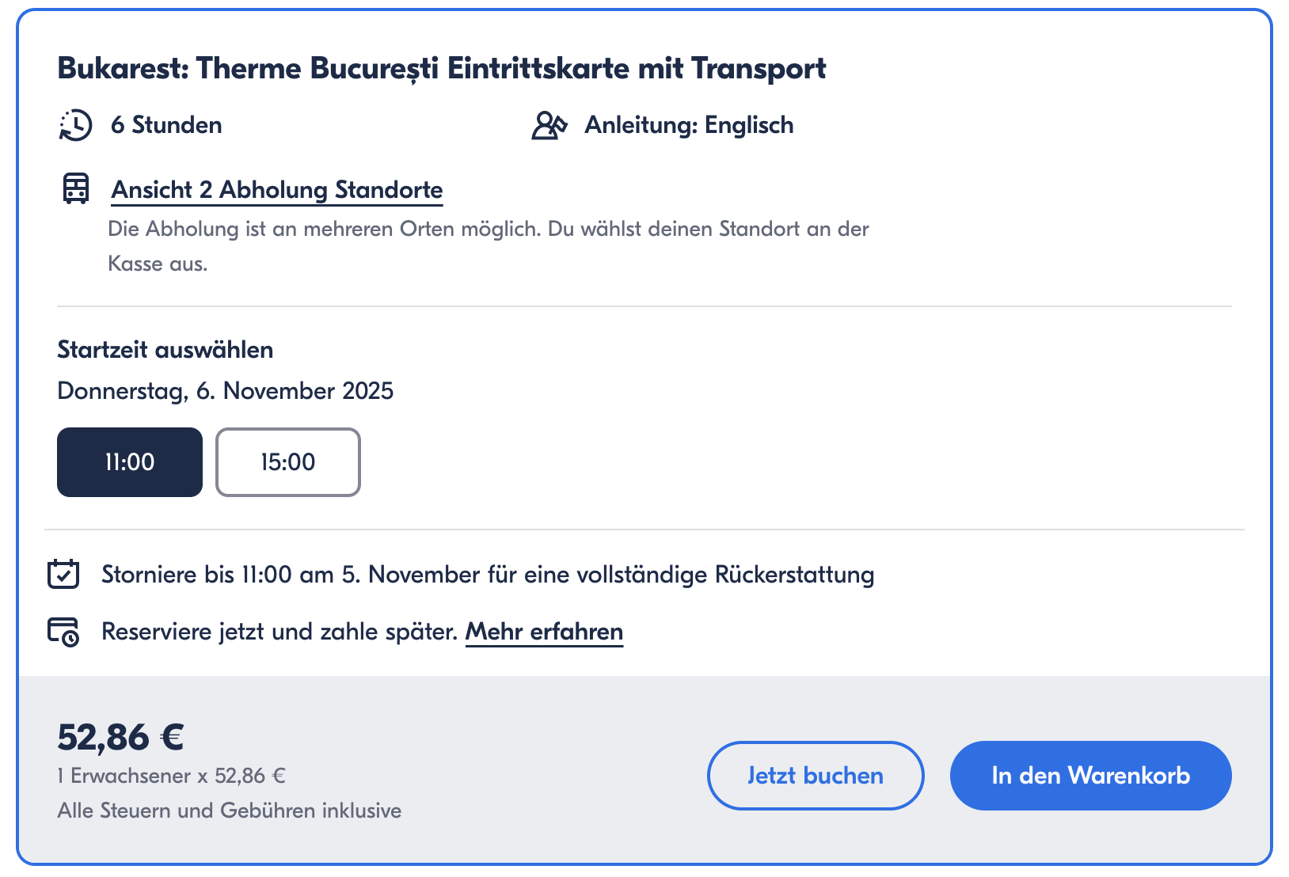This screenshot has height=877, width=1289.
Task: Click the Storniere bis 11:00 refund notice
Action: click(488, 575)
